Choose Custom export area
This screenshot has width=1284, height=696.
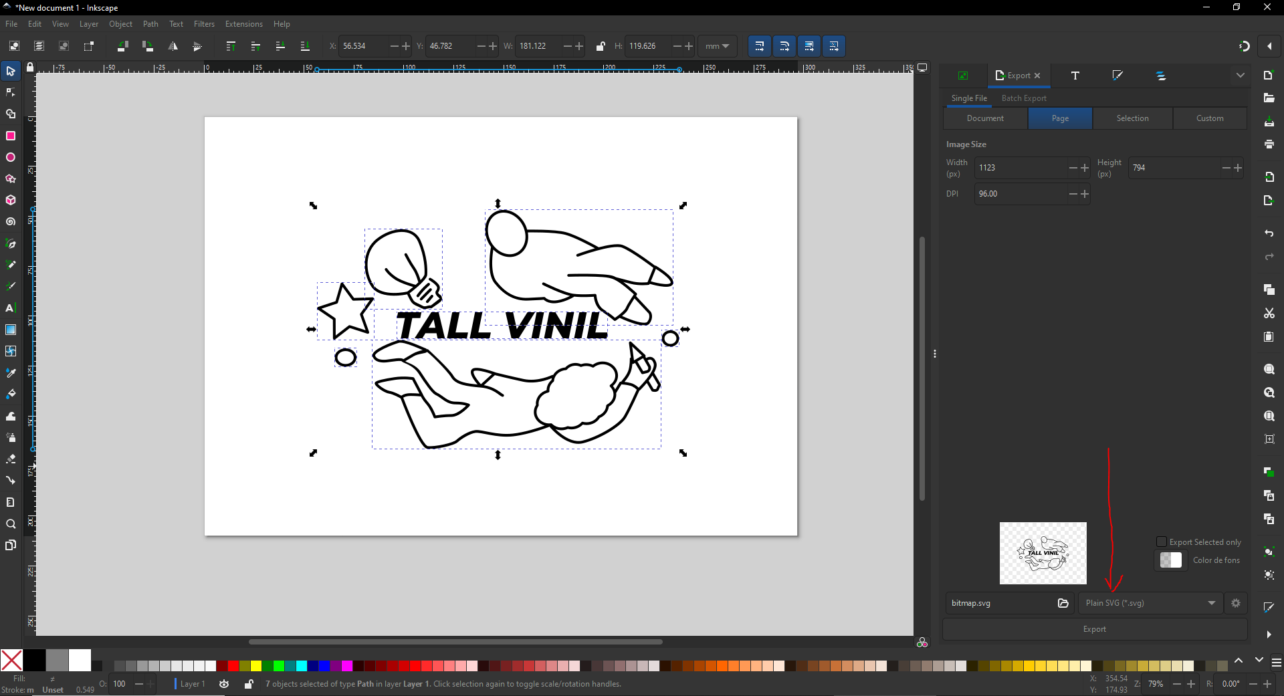click(1210, 118)
